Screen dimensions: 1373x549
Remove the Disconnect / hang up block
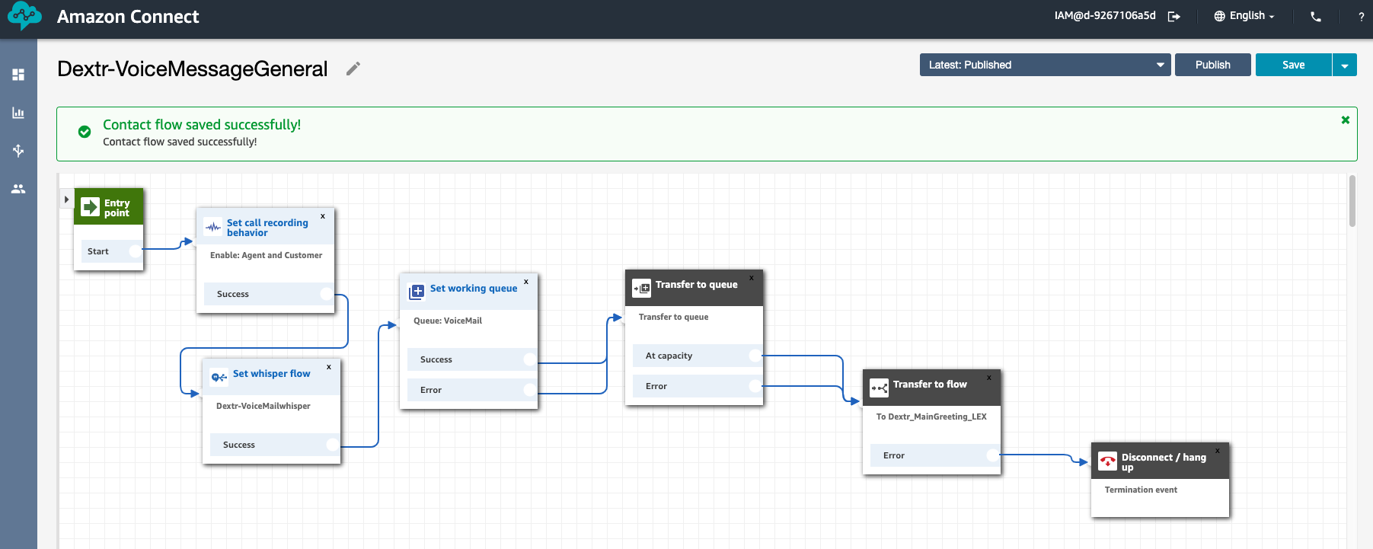click(x=1218, y=451)
